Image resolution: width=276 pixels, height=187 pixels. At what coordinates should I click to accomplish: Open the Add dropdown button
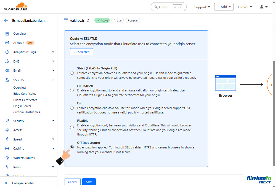pos(224,7)
